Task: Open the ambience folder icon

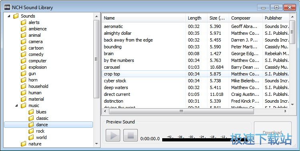Action: click(x=24, y=29)
